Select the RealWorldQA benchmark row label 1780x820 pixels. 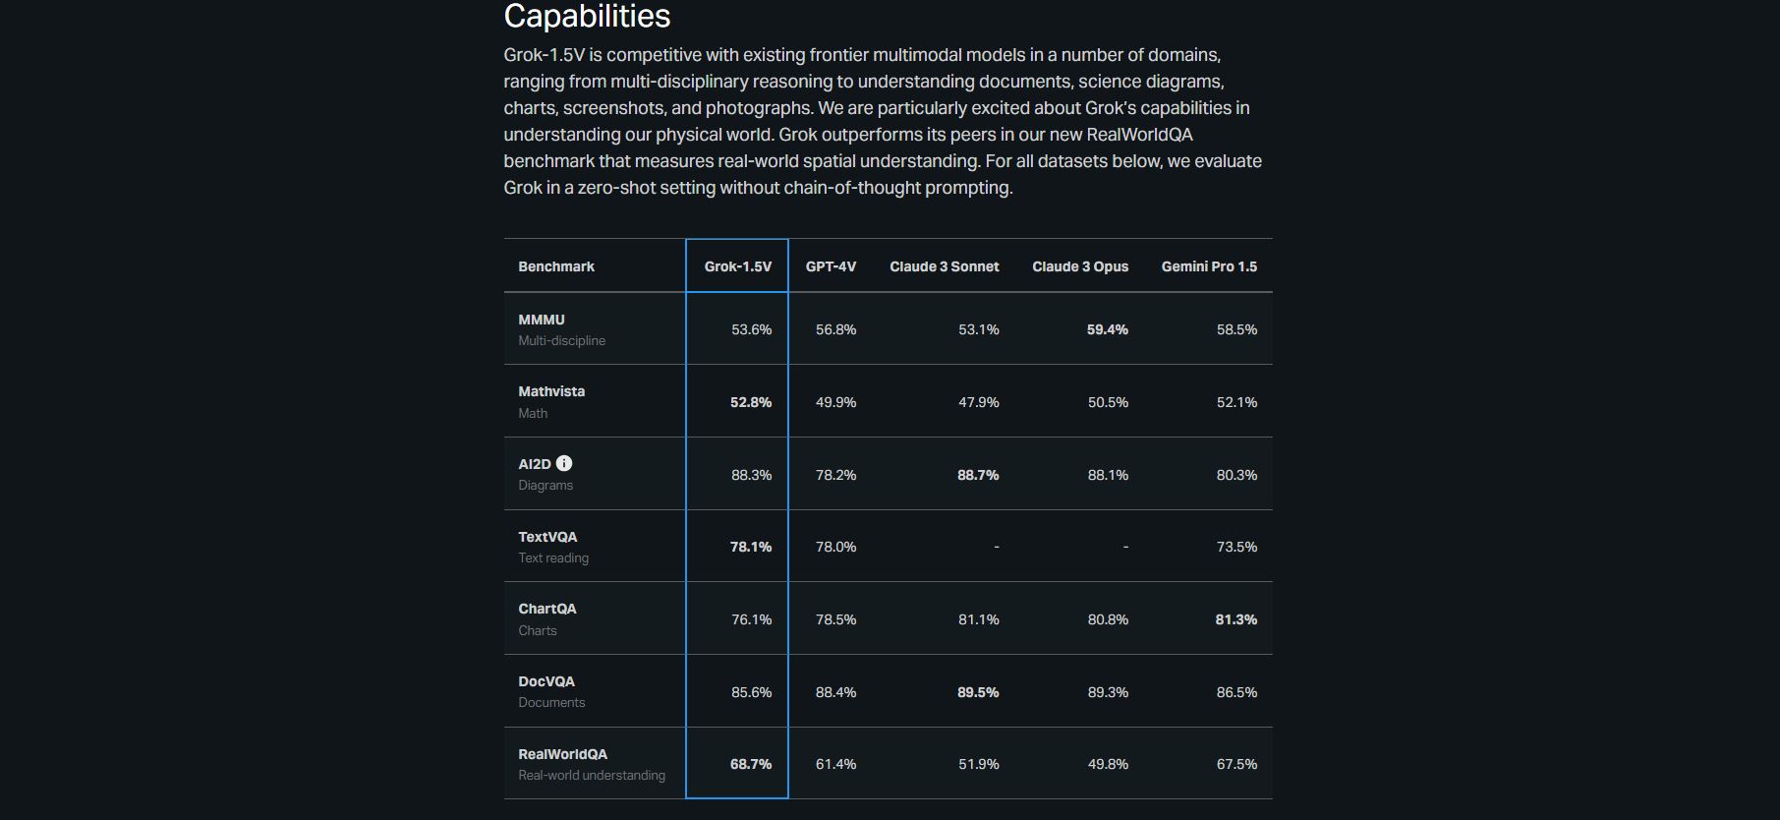coord(562,754)
